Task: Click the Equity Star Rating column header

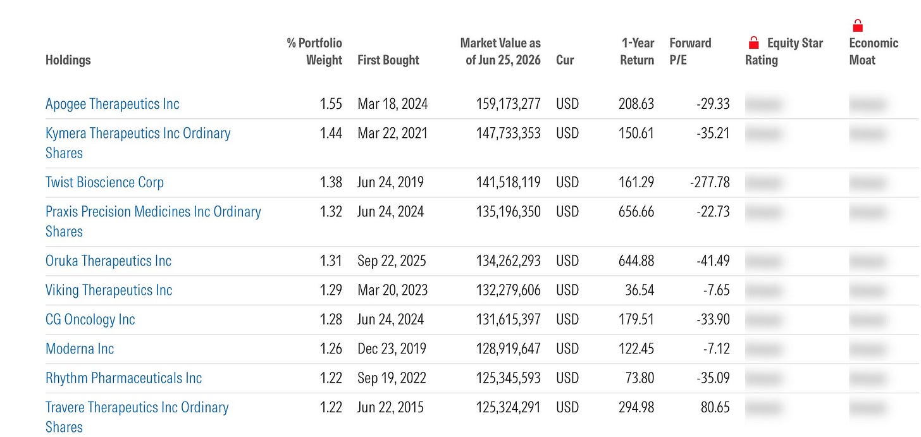Action: coord(784,51)
